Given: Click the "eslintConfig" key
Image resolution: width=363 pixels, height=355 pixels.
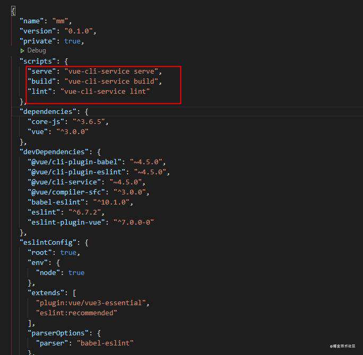Looking at the screenshot, I should [48, 243].
